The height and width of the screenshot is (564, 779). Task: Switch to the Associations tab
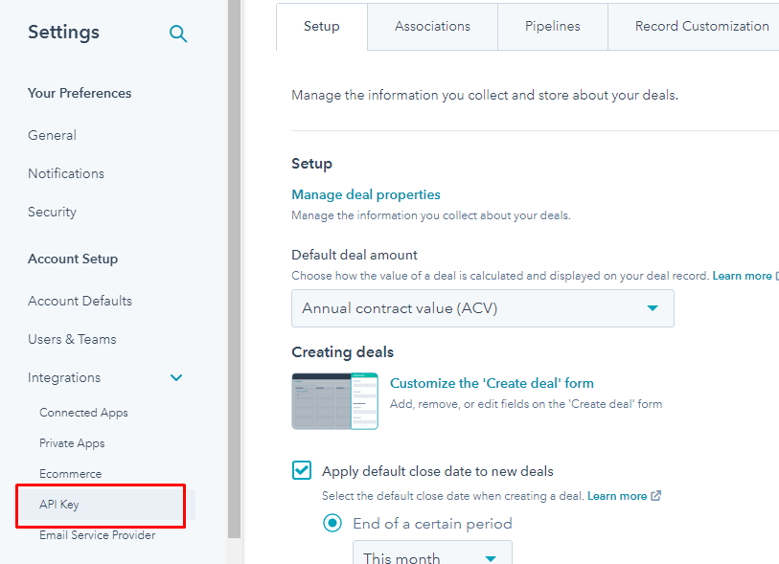431,26
